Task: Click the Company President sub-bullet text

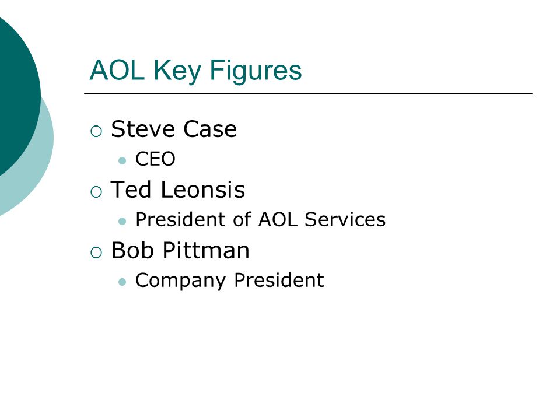Action: tap(230, 281)
